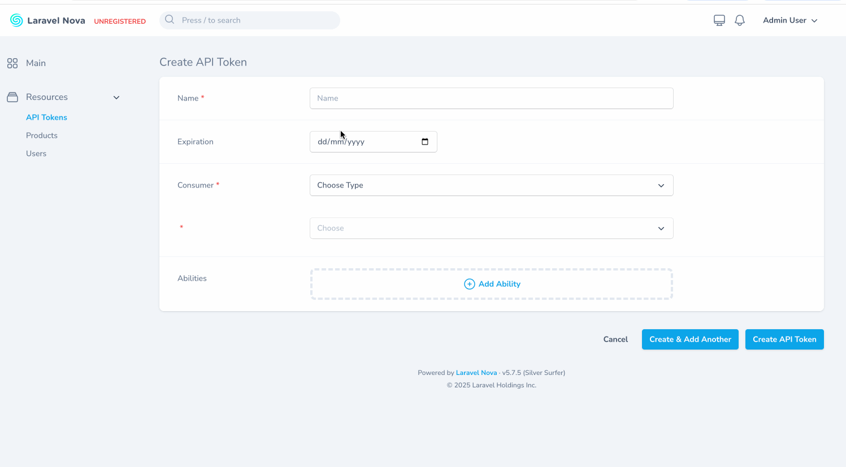Image resolution: width=846 pixels, height=467 pixels.
Task: Open the Admin User account menu
Action: coord(789,20)
